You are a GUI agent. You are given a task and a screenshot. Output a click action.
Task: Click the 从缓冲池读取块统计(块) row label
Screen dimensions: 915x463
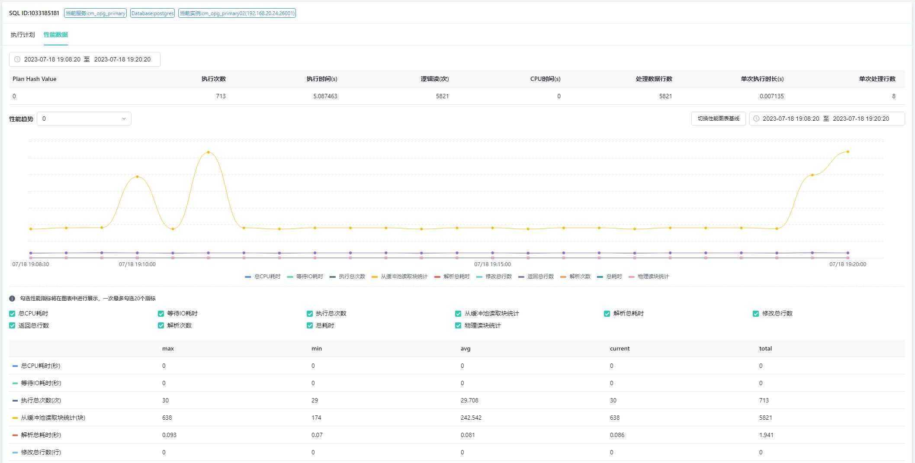pos(53,418)
